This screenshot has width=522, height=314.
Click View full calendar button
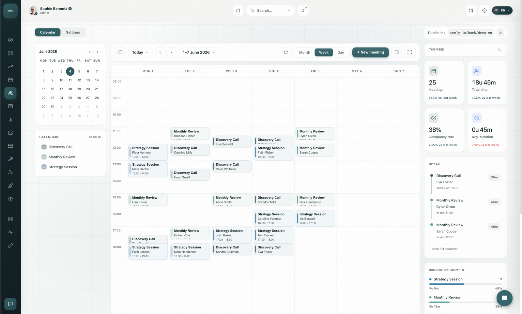point(444,249)
